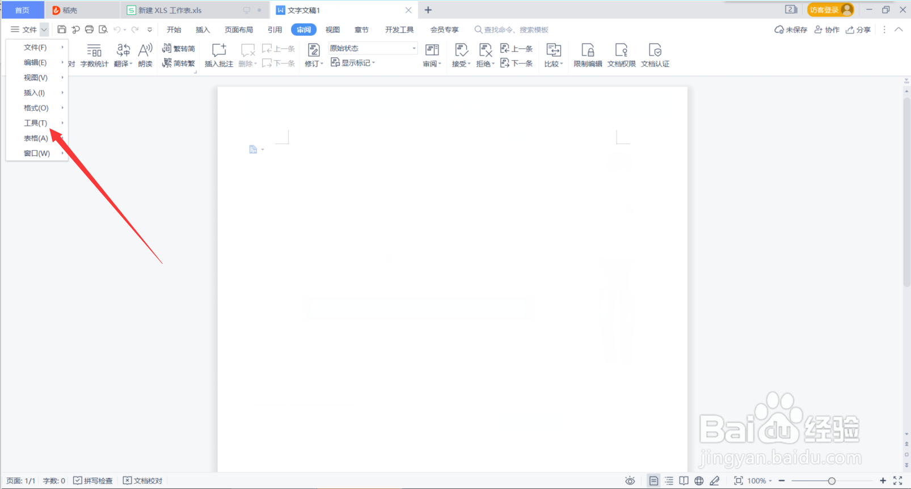Image resolution: width=911 pixels, height=489 pixels.
Task: Click the zoom slider handle in status bar
Action: (832, 481)
